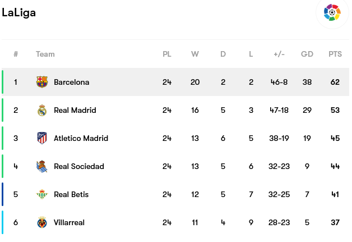This screenshot has width=352, height=242.
Task: Click the LaLiga logo in the top corner
Action: (332, 12)
